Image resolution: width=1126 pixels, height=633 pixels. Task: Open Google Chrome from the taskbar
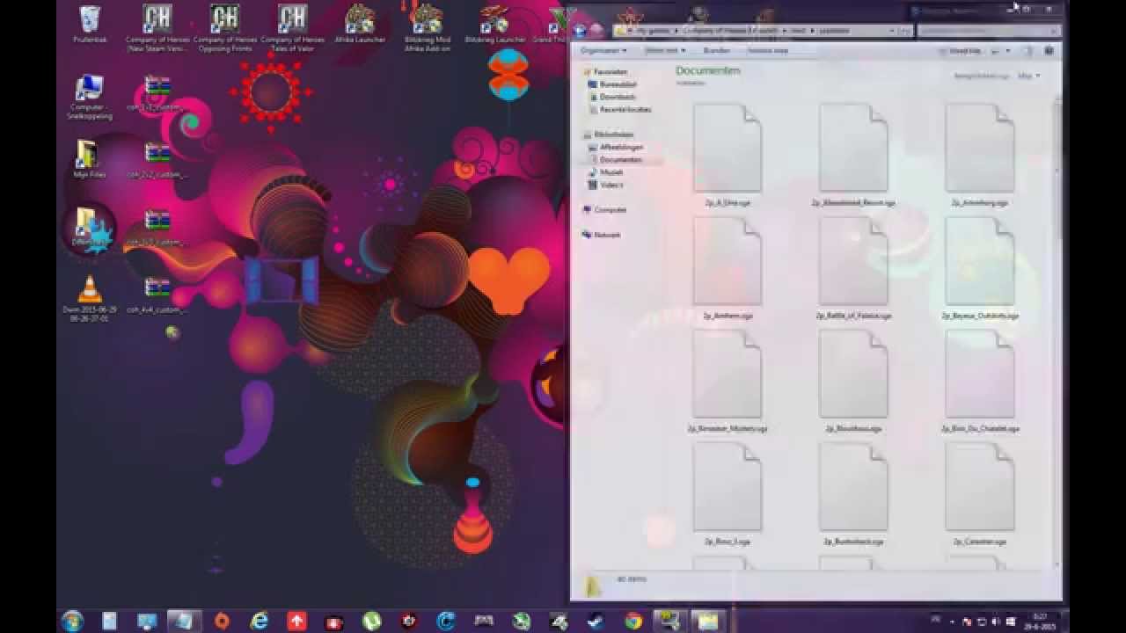point(632,621)
